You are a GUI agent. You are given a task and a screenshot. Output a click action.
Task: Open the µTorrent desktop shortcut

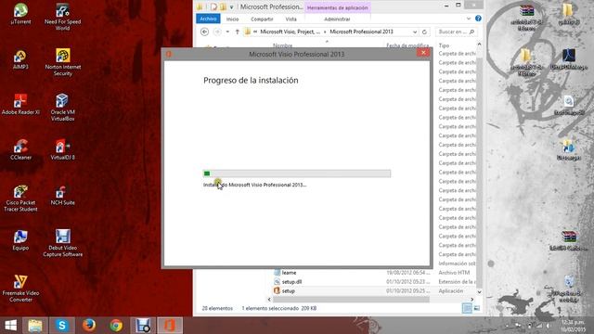pos(20,14)
